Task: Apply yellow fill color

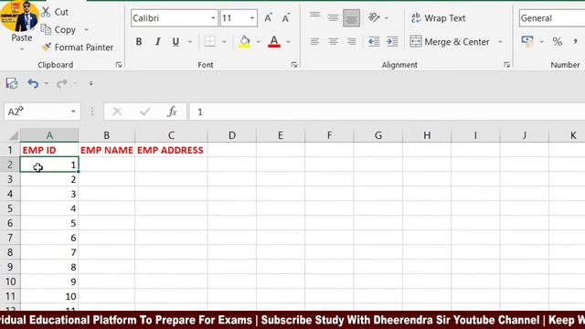Action: click(245, 41)
